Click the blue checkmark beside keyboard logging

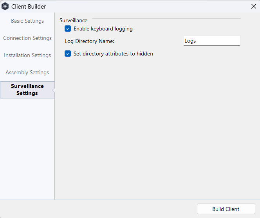click(68, 29)
